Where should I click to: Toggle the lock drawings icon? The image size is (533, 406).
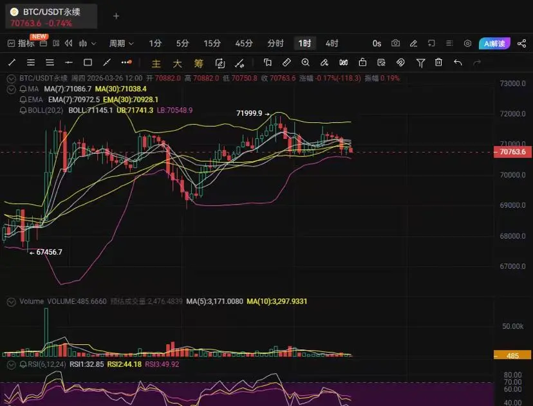pos(362,62)
